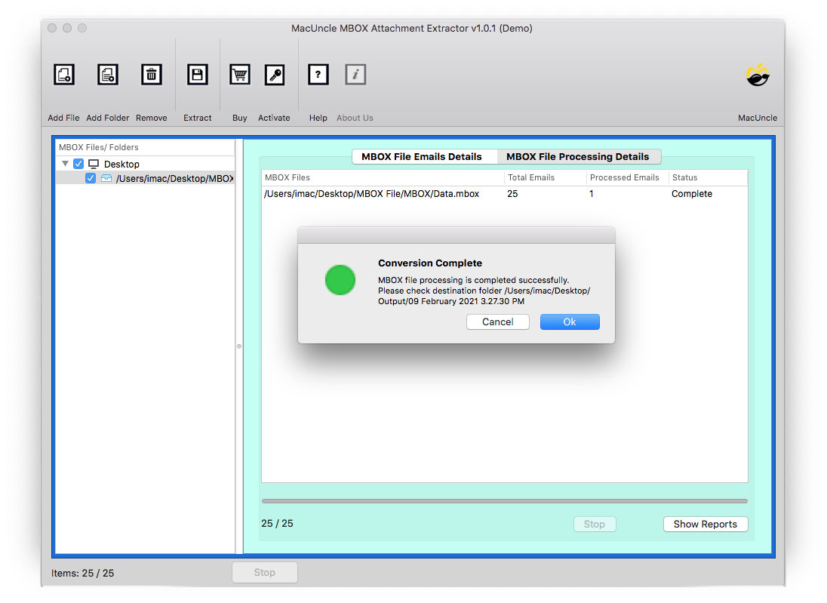Click the Extract save icon

click(x=197, y=75)
